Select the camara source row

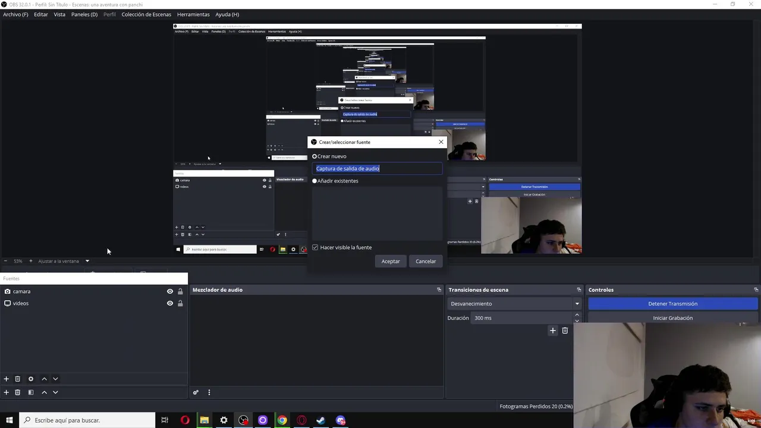(x=94, y=291)
